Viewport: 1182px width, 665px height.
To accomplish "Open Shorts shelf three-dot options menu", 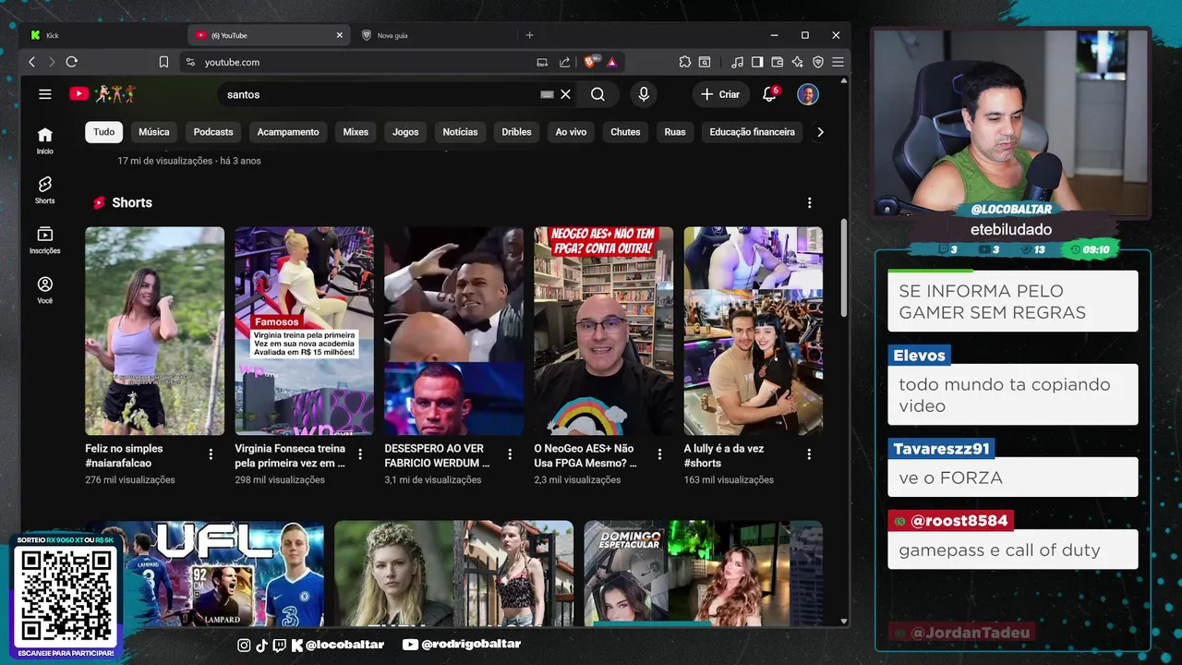I will pos(809,202).
